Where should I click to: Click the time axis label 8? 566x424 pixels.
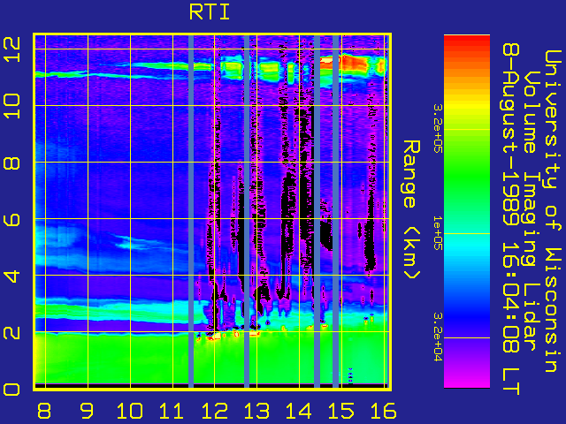[44, 411]
